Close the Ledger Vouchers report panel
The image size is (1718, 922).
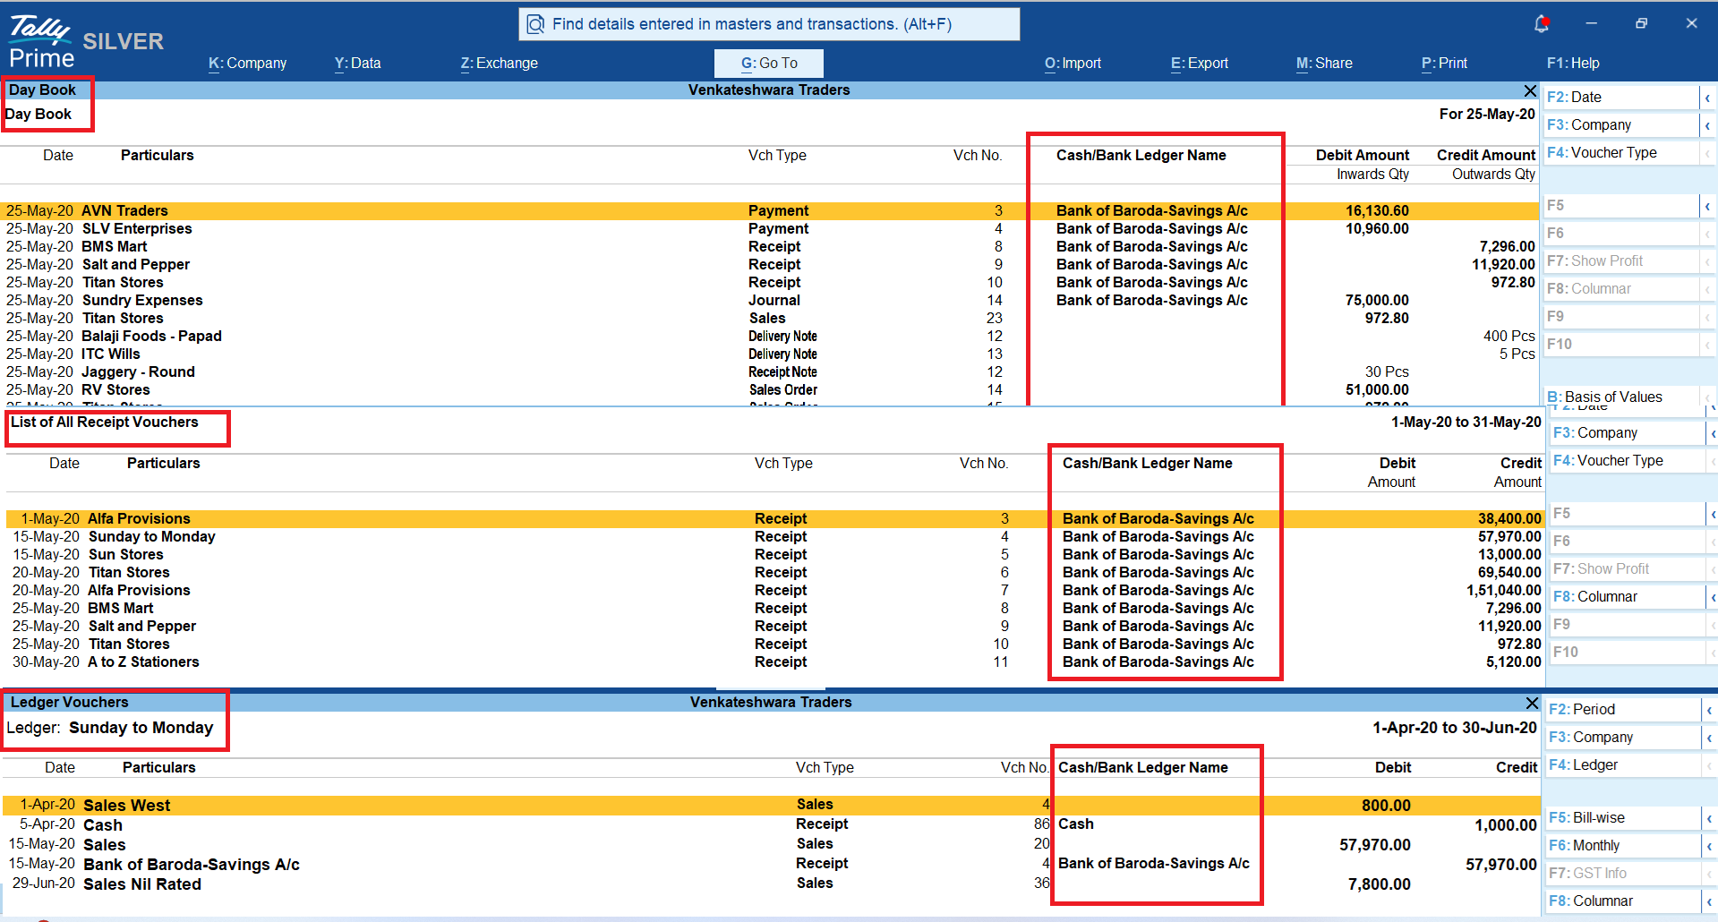click(x=1532, y=704)
